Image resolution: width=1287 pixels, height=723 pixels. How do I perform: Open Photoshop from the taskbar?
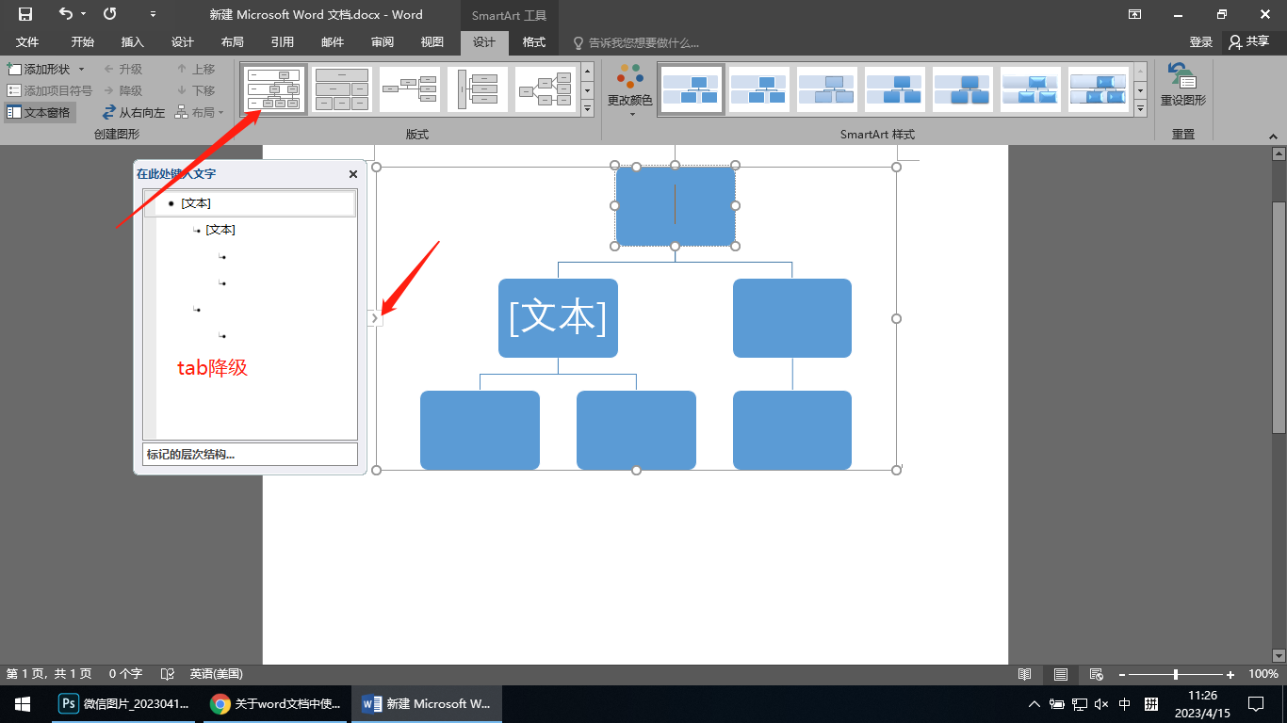click(69, 703)
